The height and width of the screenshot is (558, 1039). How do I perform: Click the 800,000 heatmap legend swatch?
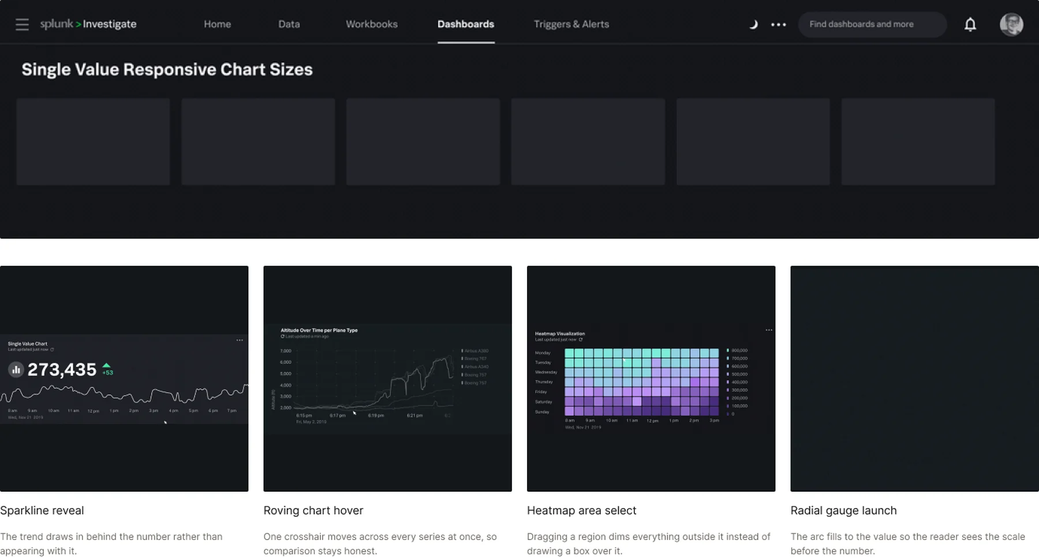pos(727,350)
